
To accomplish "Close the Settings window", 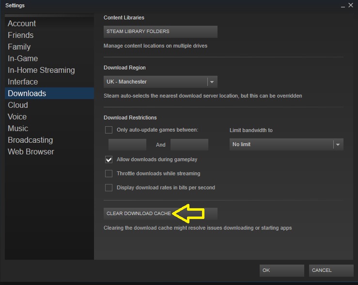I will 351,5.
